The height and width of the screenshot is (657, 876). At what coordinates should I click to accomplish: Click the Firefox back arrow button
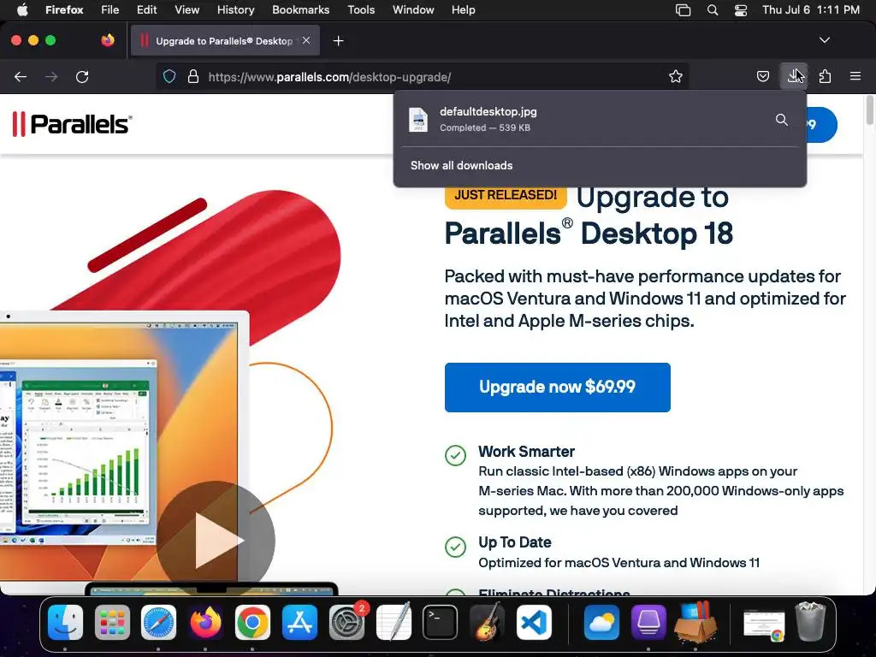pos(21,76)
